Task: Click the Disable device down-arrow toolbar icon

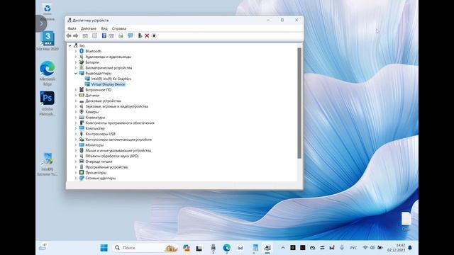Action: pyautogui.click(x=154, y=36)
